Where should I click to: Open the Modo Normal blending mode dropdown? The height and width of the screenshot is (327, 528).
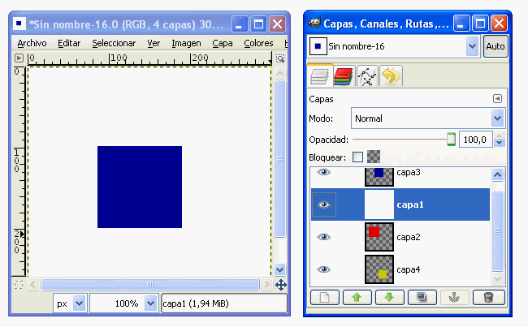pyautogui.click(x=427, y=118)
